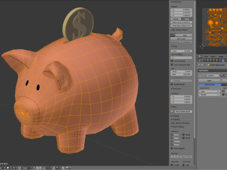
Task: Enable Lock to Cursor checkbox
Action: tap(172, 61)
